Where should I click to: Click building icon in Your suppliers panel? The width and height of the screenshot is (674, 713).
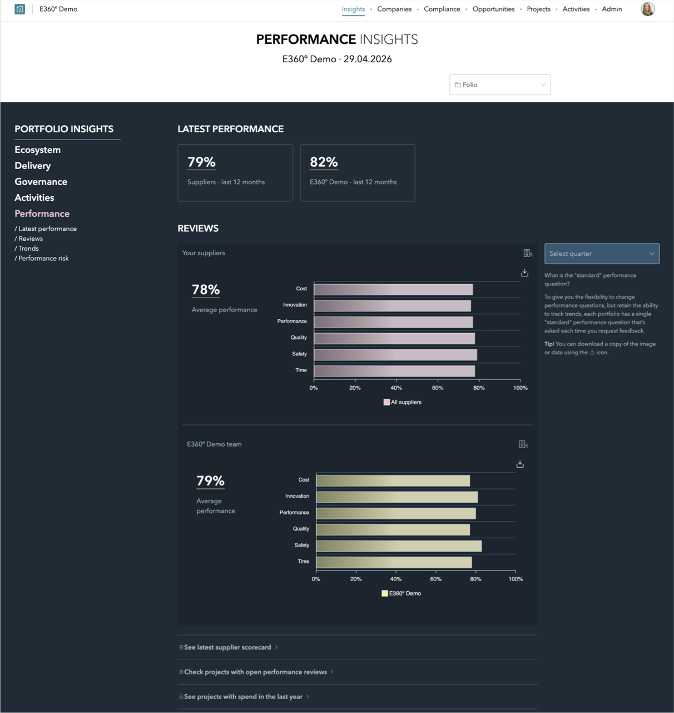(x=528, y=253)
